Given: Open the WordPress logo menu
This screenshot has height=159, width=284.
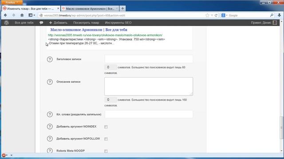Looking at the screenshot, I should pos(7,23).
